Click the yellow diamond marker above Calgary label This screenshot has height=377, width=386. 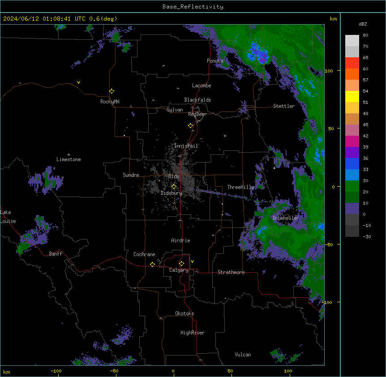(181, 264)
